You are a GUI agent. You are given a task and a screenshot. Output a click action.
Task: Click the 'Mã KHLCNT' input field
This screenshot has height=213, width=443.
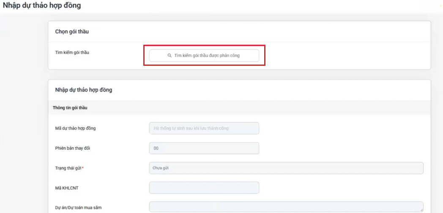[x=204, y=188]
